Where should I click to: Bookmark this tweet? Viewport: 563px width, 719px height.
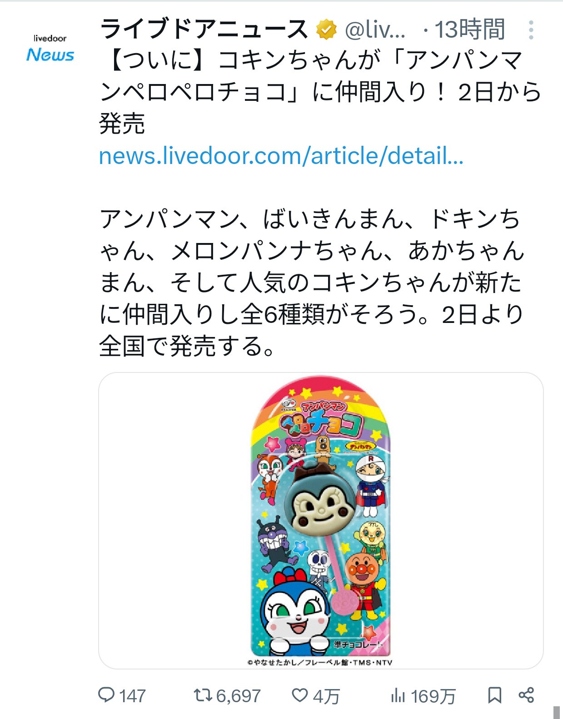point(494,695)
